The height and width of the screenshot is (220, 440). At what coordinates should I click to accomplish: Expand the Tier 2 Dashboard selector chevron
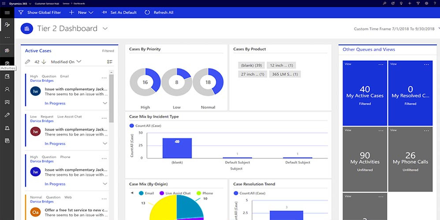pos(105,29)
